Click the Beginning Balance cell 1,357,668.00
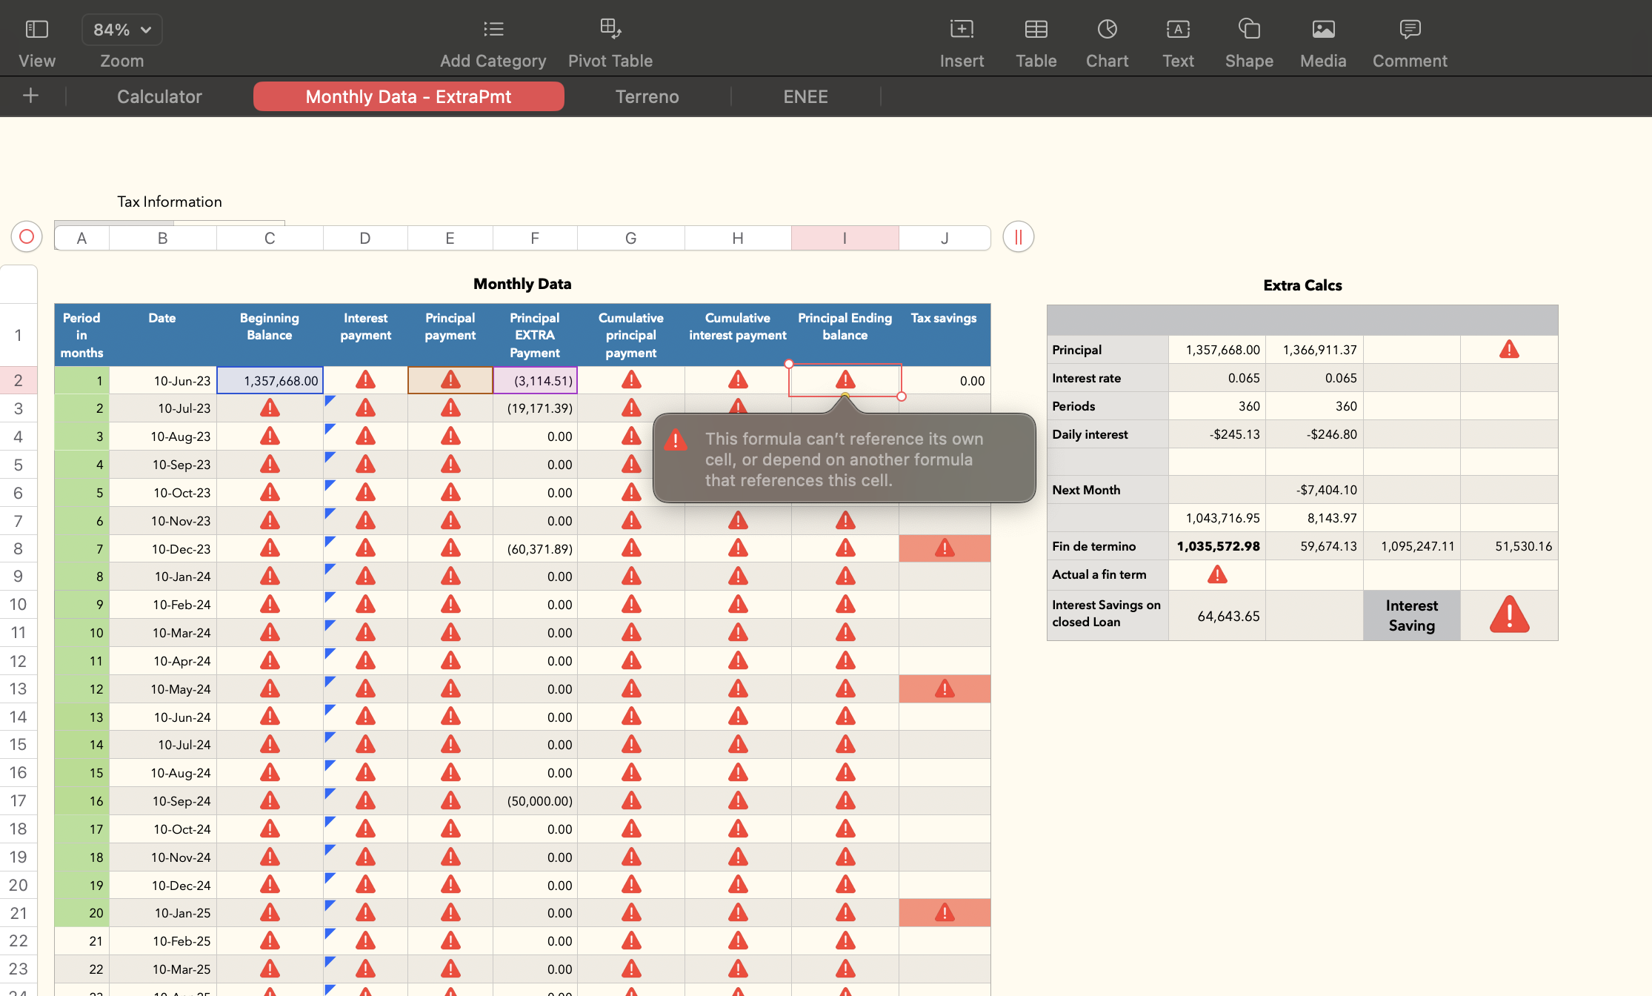The width and height of the screenshot is (1652, 996). point(270,380)
